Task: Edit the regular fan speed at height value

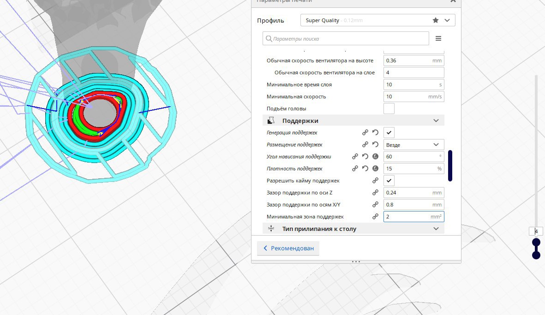Action: tap(413, 61)
